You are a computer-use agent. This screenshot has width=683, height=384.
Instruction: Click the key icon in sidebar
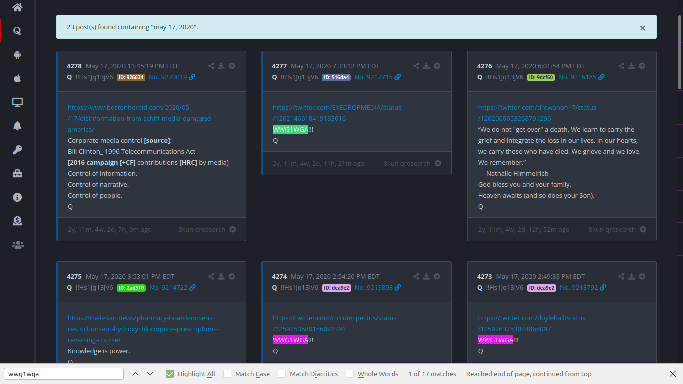(x=17, y=150)
